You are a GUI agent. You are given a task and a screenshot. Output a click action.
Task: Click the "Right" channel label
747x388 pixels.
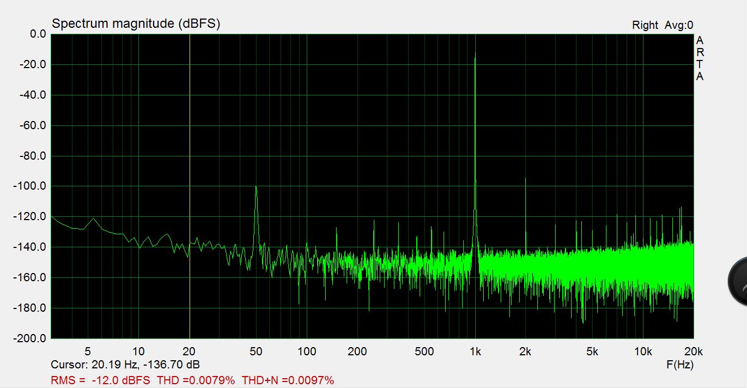[645, 25]
